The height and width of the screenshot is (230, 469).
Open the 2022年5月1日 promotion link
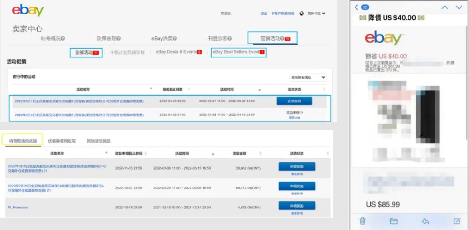pyautogui.click(x=79, y=101)
